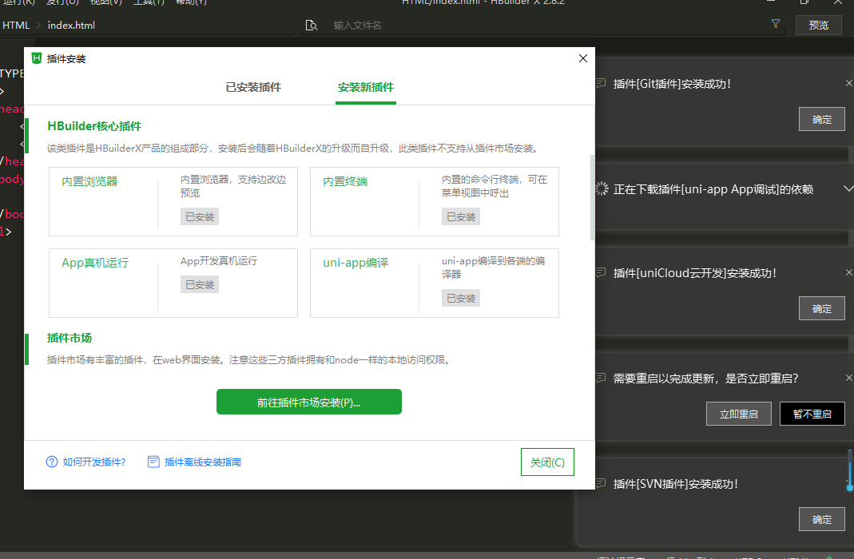
Task: Click the filter funnel icon
Action: click(776, 23)
